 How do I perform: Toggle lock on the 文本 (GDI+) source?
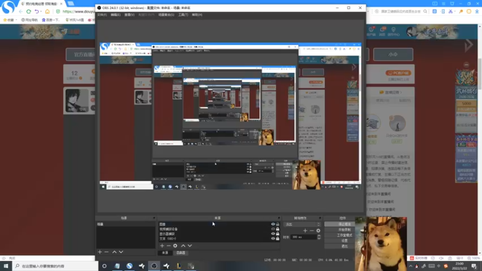coord(278,238)
